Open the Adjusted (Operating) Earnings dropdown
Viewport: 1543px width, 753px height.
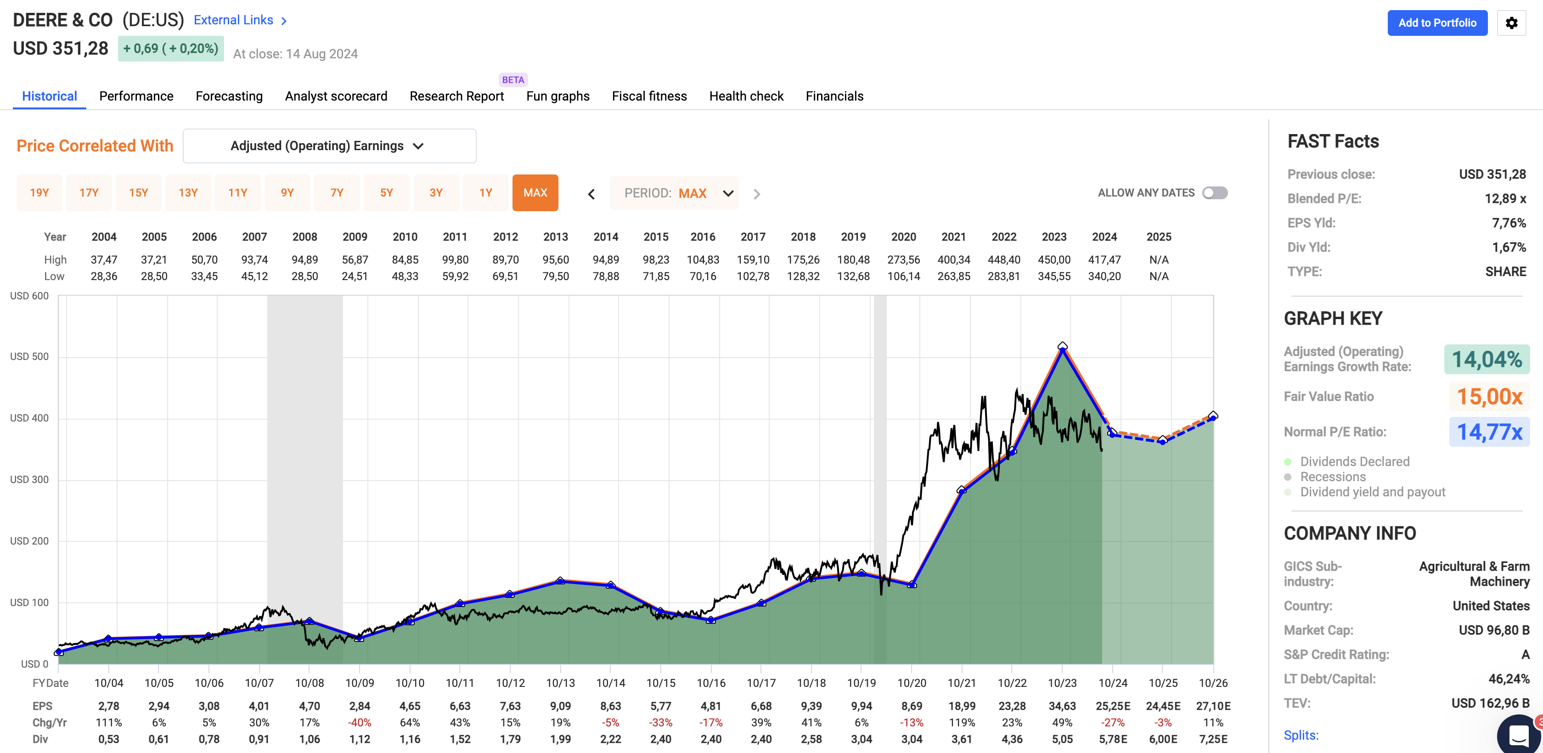click(329, 146)
